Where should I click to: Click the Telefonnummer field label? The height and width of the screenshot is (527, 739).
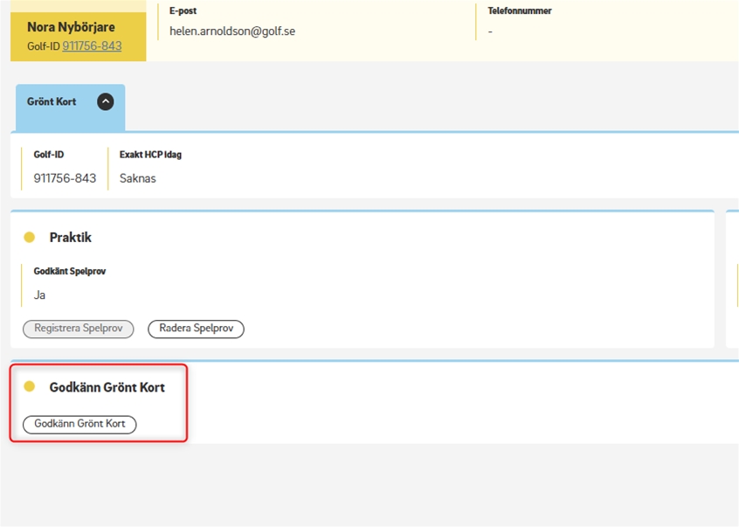click(x=520, y=10)
